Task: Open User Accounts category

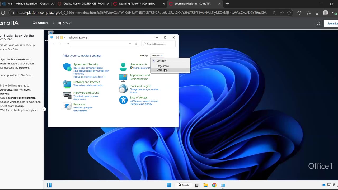Action: point(138,64)
